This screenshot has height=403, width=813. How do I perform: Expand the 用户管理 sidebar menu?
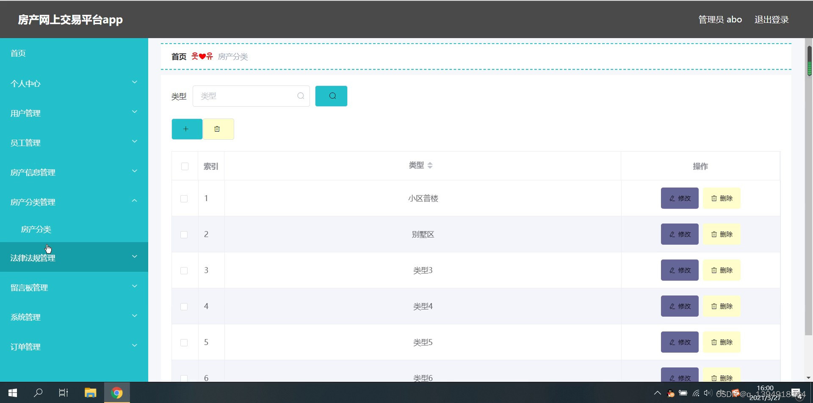(74, 113)
